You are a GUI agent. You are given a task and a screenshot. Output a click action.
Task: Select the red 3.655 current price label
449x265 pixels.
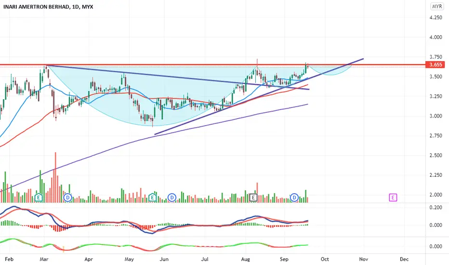[435, 65]
